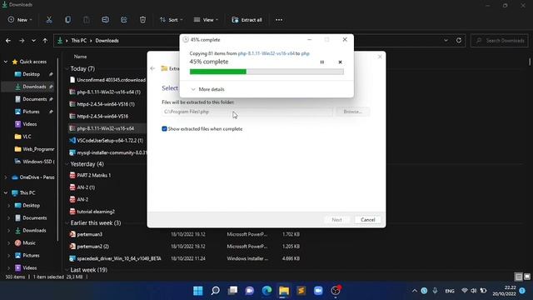Click Extract all button
This screenshot has width=533, height=300.
[247, 20]
